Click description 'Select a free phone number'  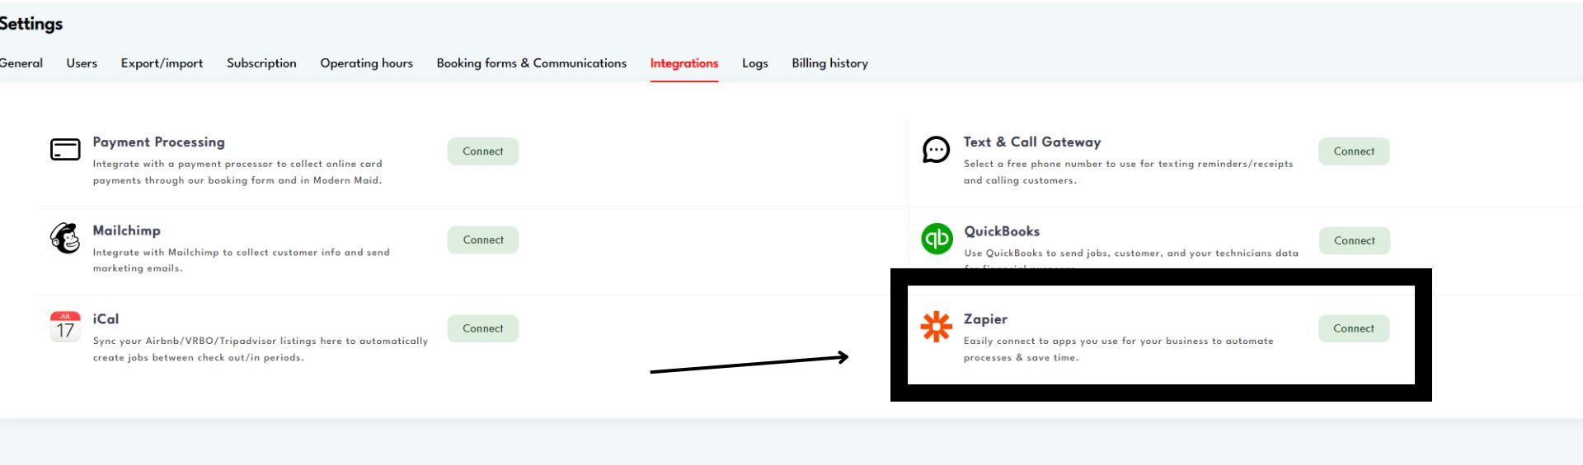point(1128,172)
